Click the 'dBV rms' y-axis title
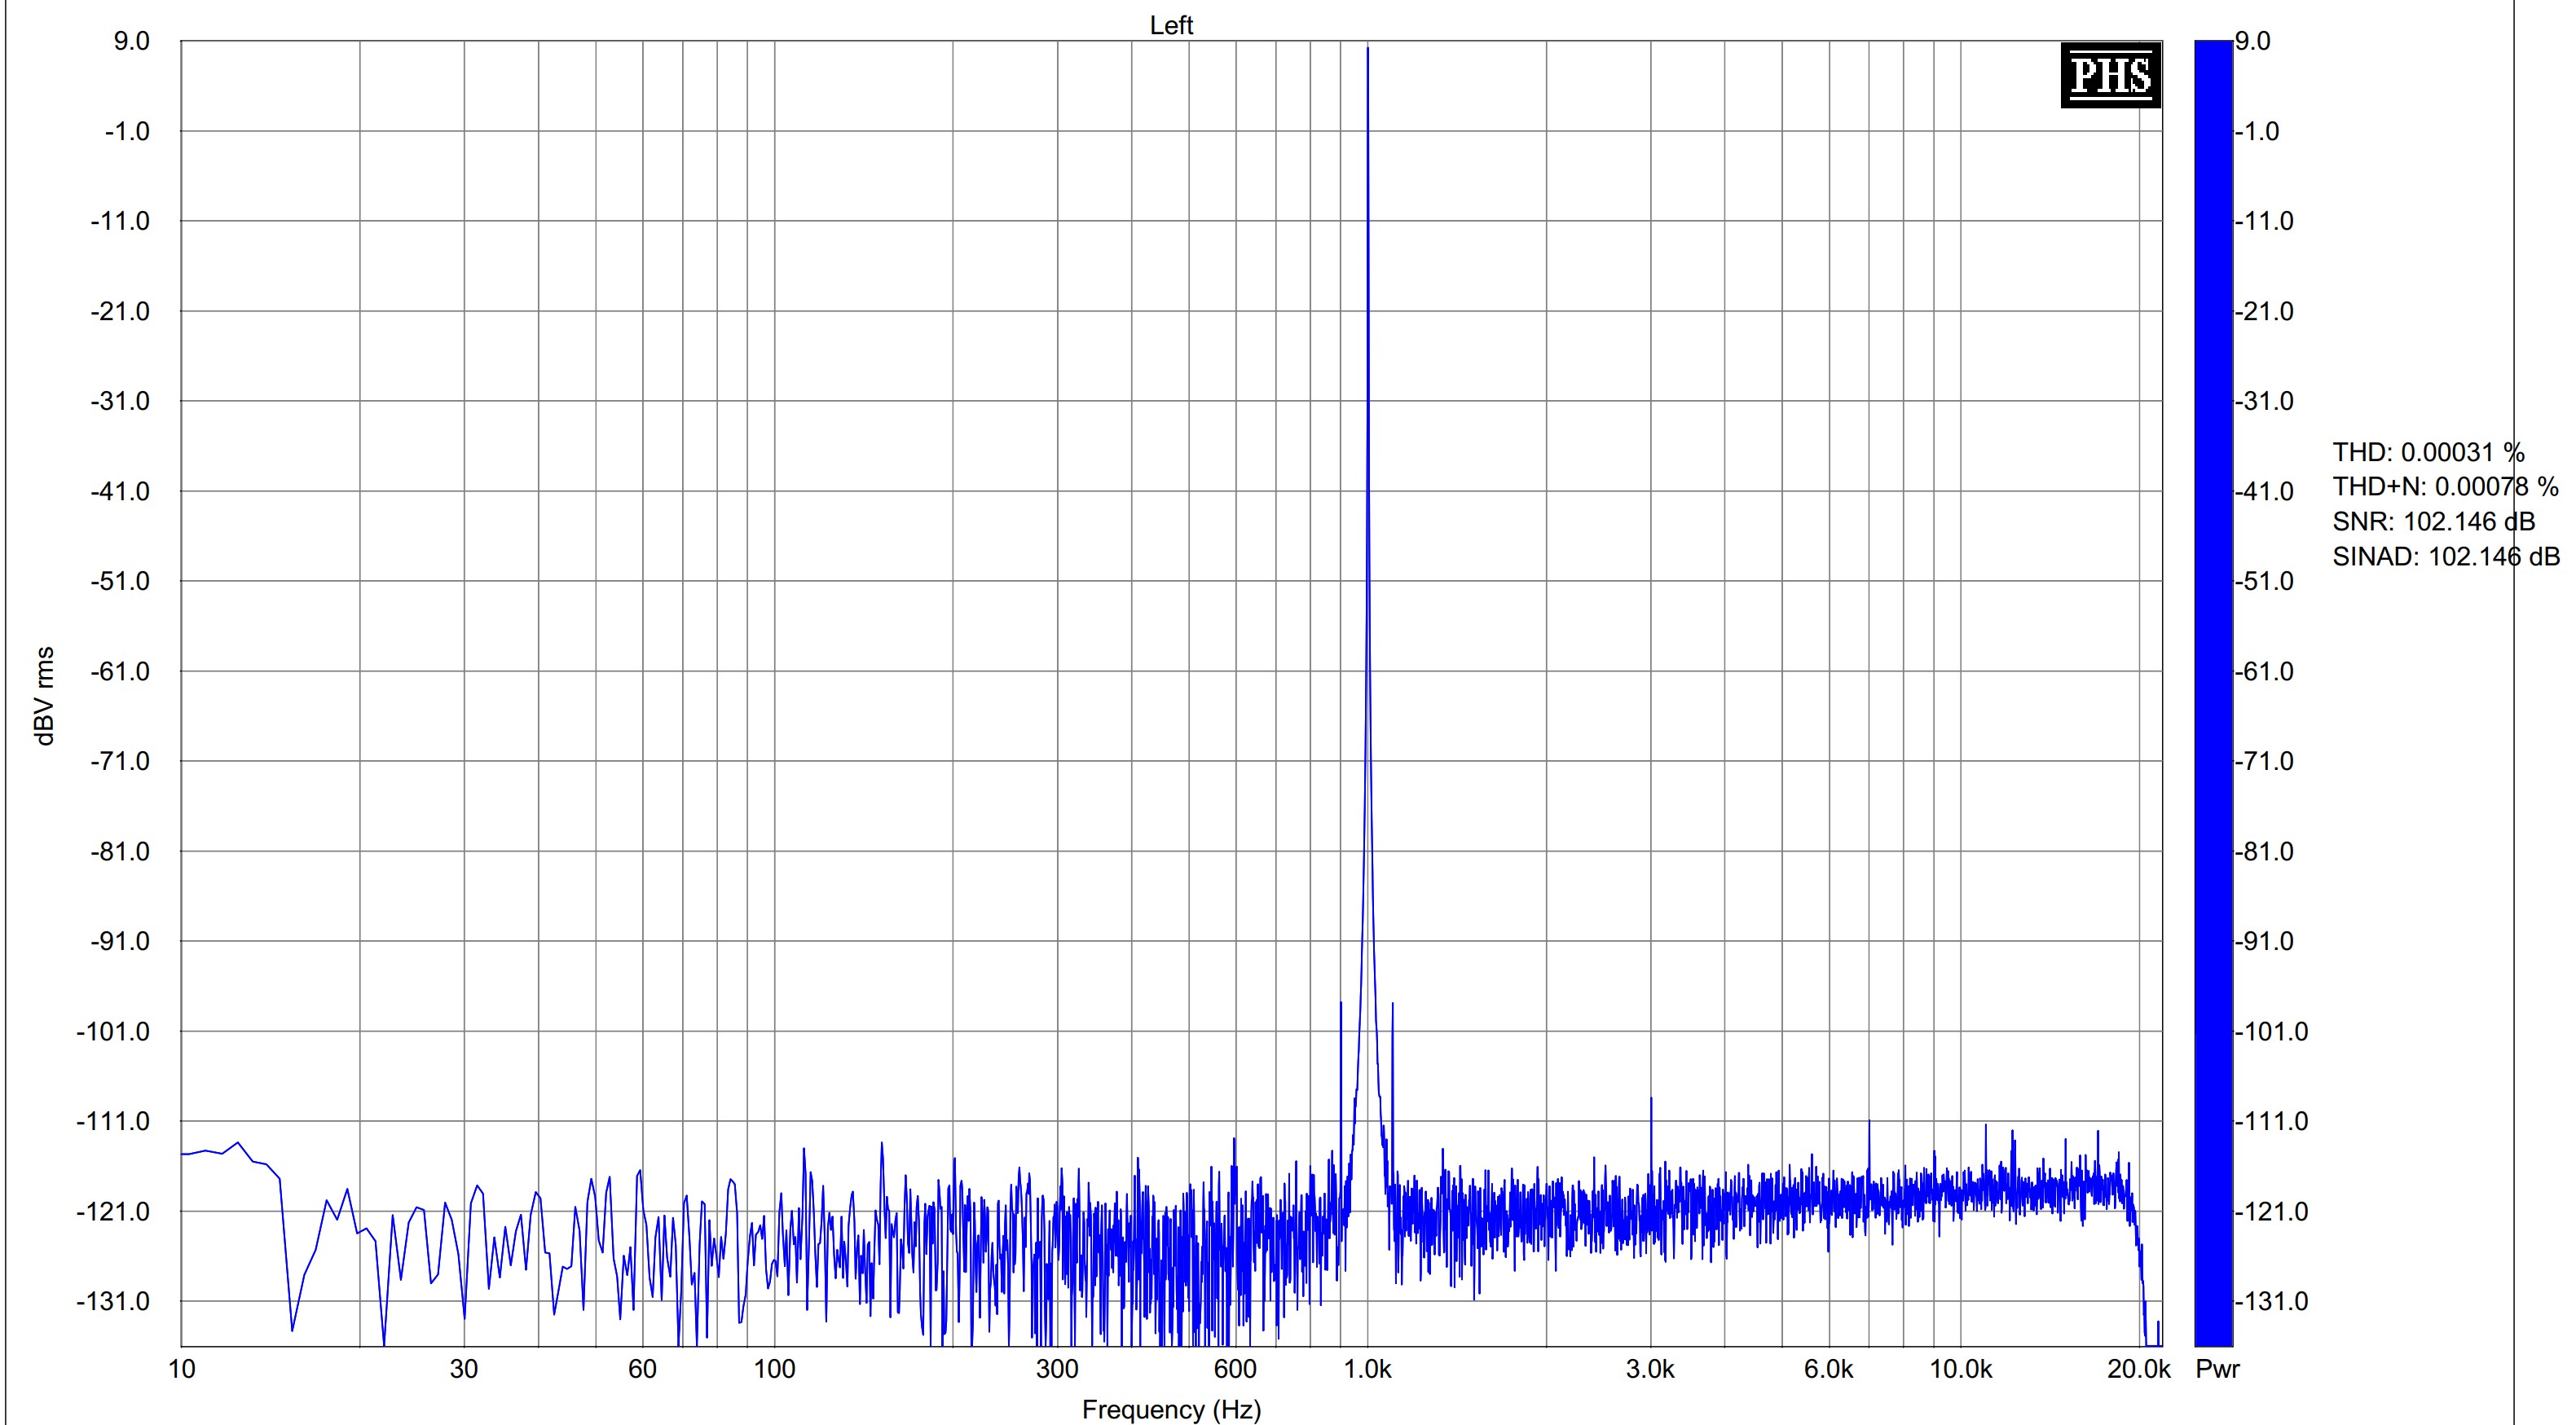Image resolution: width=2576 pixels, height=1425 pixels. [x=44, y=696]
